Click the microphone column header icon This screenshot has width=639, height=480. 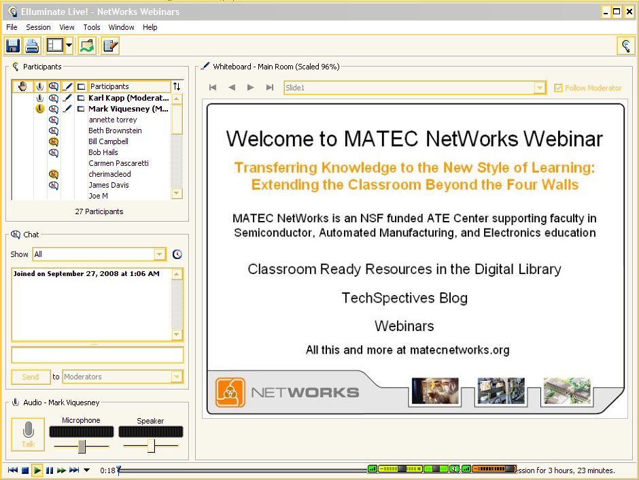(x=39, y=86)
